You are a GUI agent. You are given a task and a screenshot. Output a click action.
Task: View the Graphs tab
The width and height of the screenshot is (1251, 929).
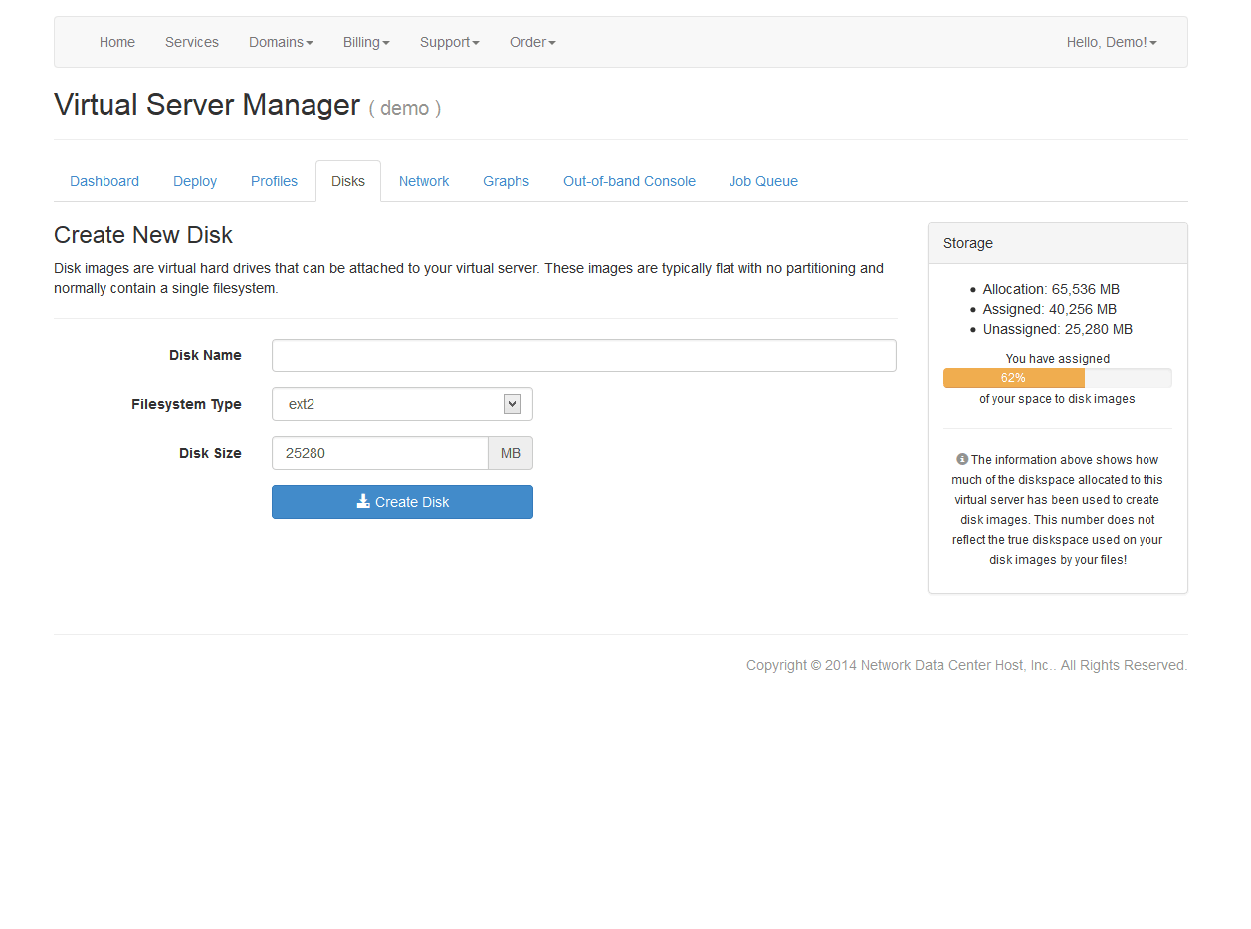coord(506,181)
